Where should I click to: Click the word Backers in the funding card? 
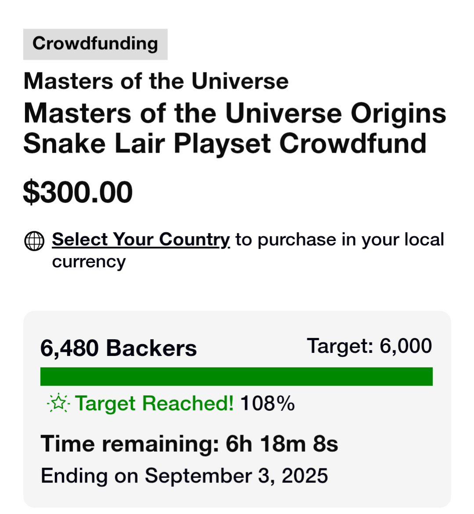152,348
